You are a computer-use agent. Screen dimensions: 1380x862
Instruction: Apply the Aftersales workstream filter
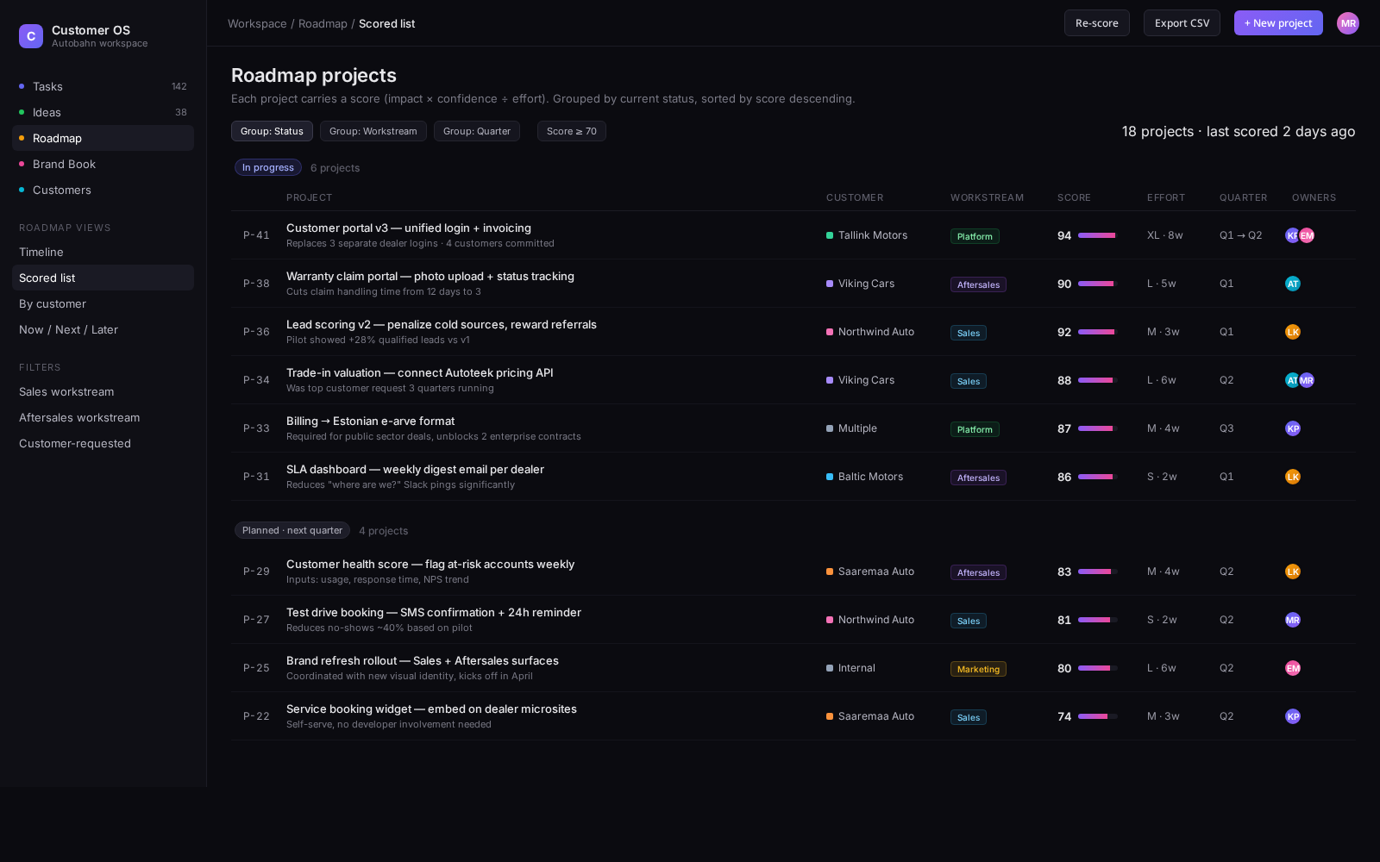(x=103, y=417)
